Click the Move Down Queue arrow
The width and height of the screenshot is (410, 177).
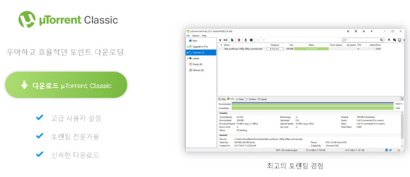pos(263,40)
